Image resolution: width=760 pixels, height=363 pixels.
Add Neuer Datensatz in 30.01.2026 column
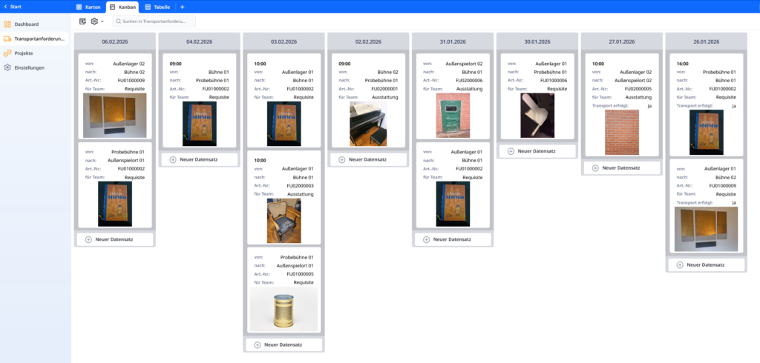[537, 151]
